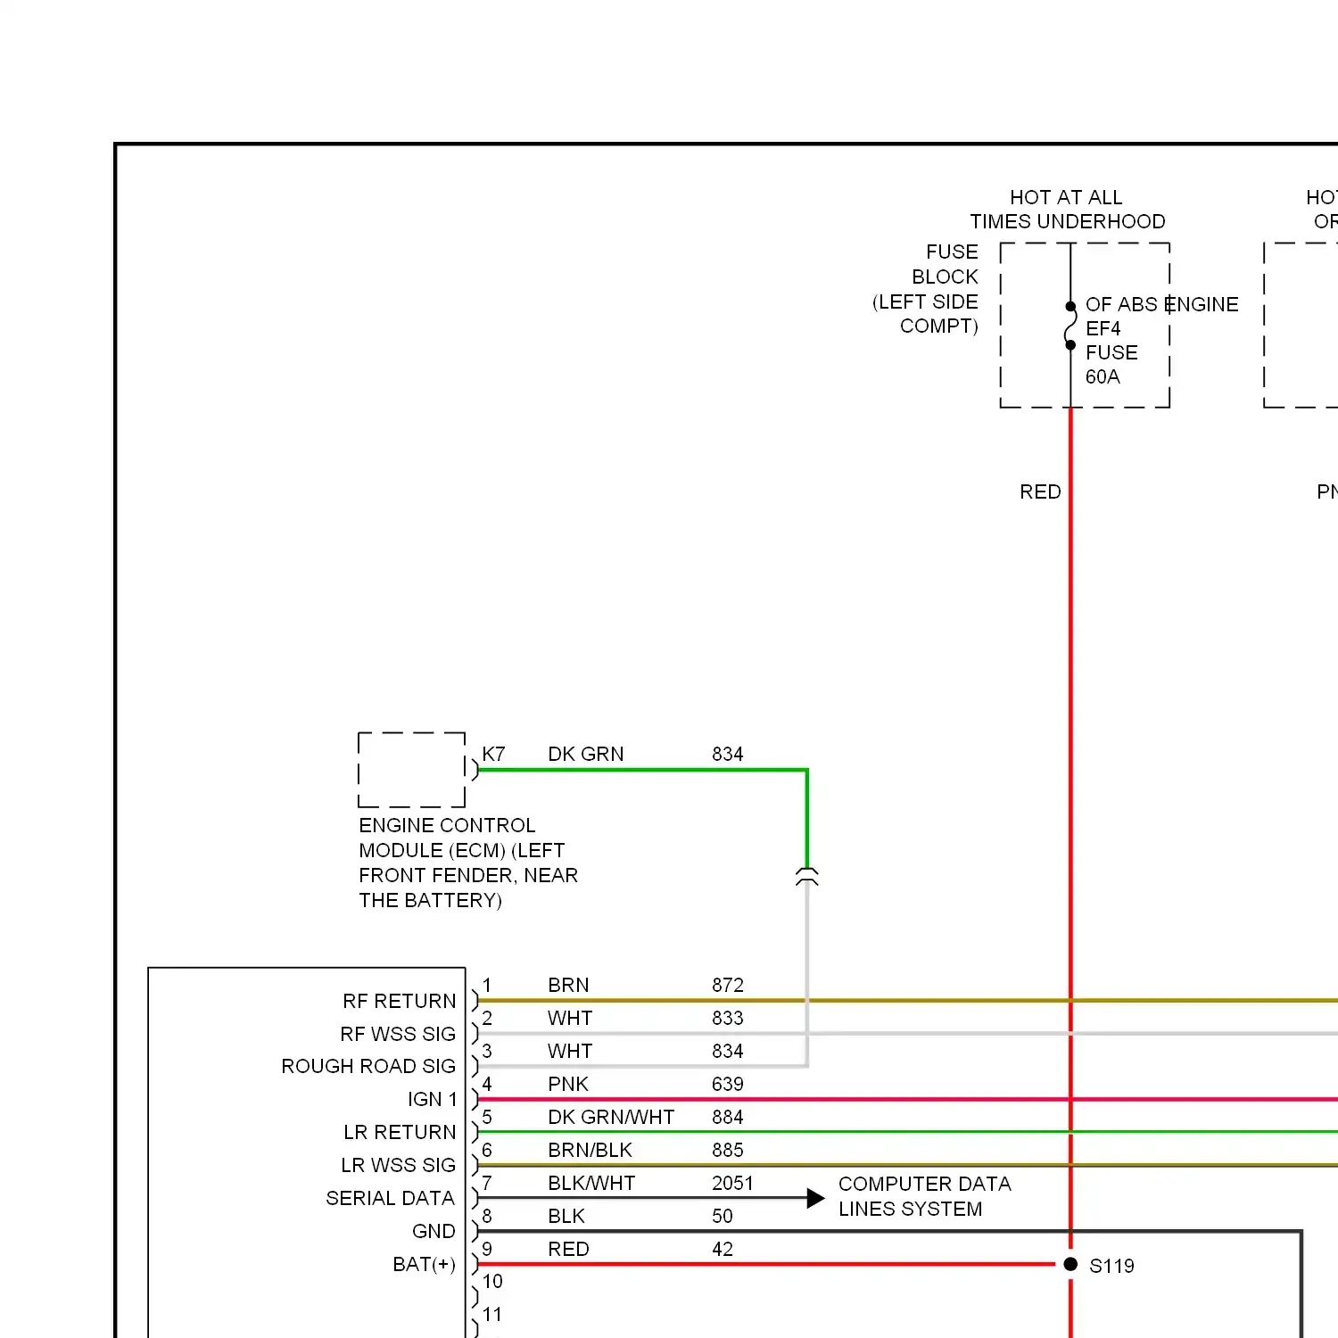Select the LR RETURN label
The height and width of the screenshot is (1338, 1338).
[x=400, y=1132]
